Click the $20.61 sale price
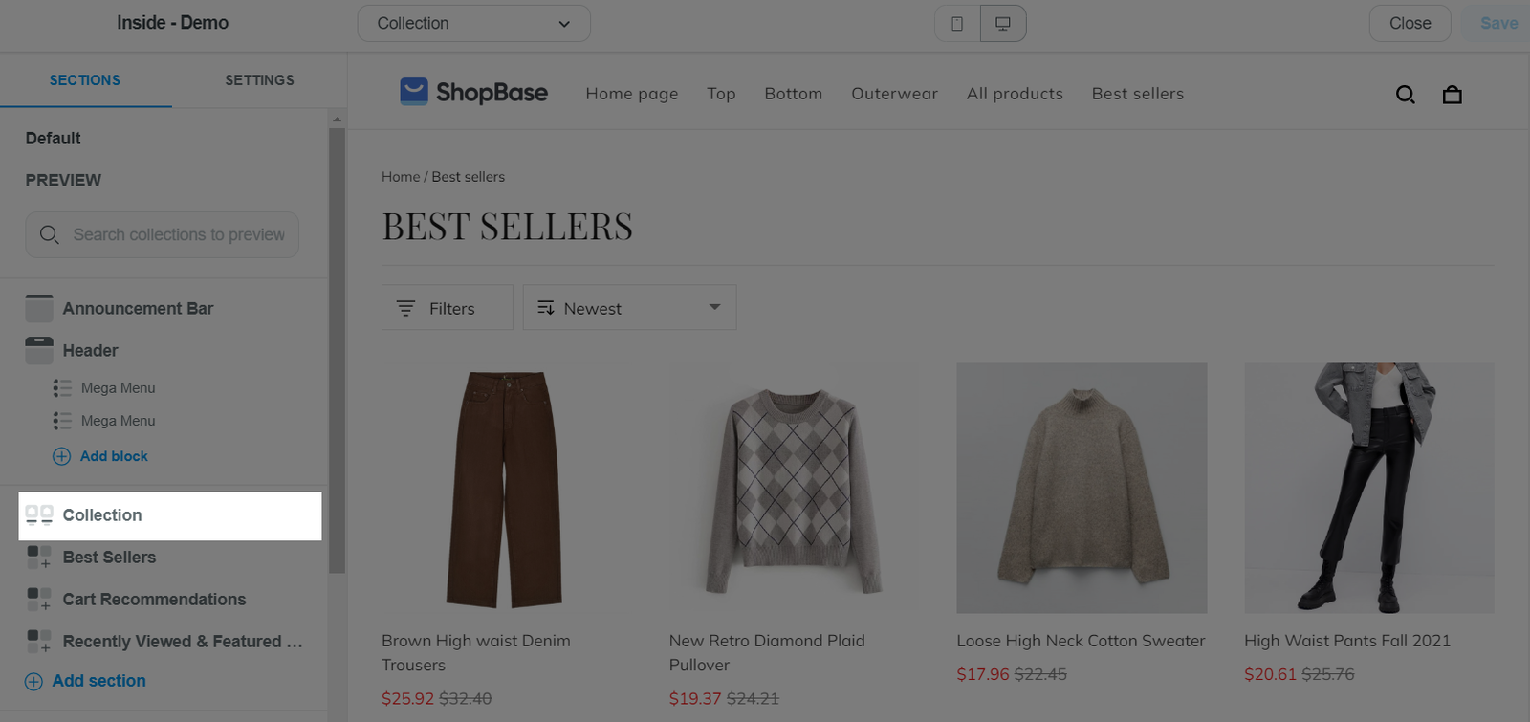 click(1271, 675)
